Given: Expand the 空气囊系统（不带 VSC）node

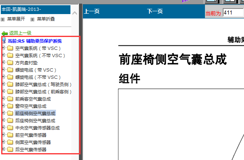Looking at the screenshot, I should point(3,55).
